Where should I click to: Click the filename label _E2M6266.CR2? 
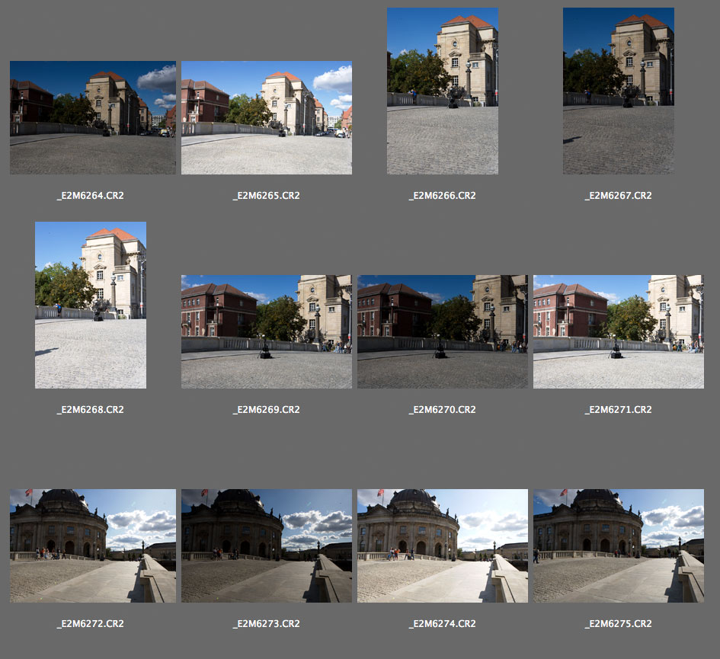443,196
